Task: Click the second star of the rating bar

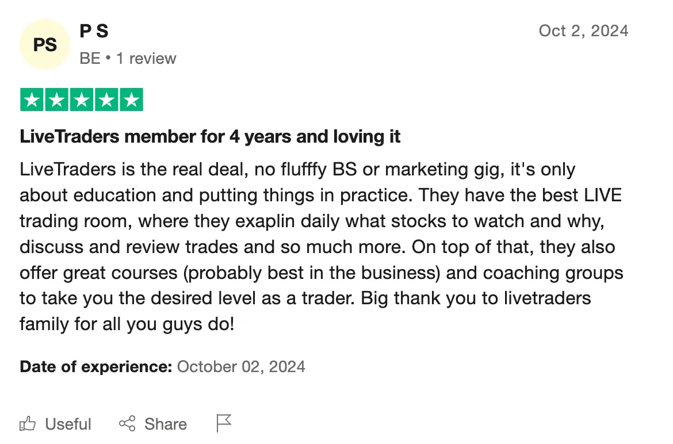Action: point(57,99)
